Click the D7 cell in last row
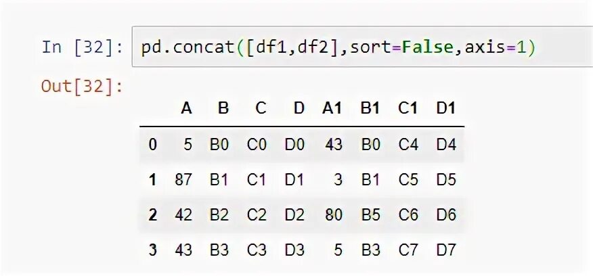 click(446, 250)
